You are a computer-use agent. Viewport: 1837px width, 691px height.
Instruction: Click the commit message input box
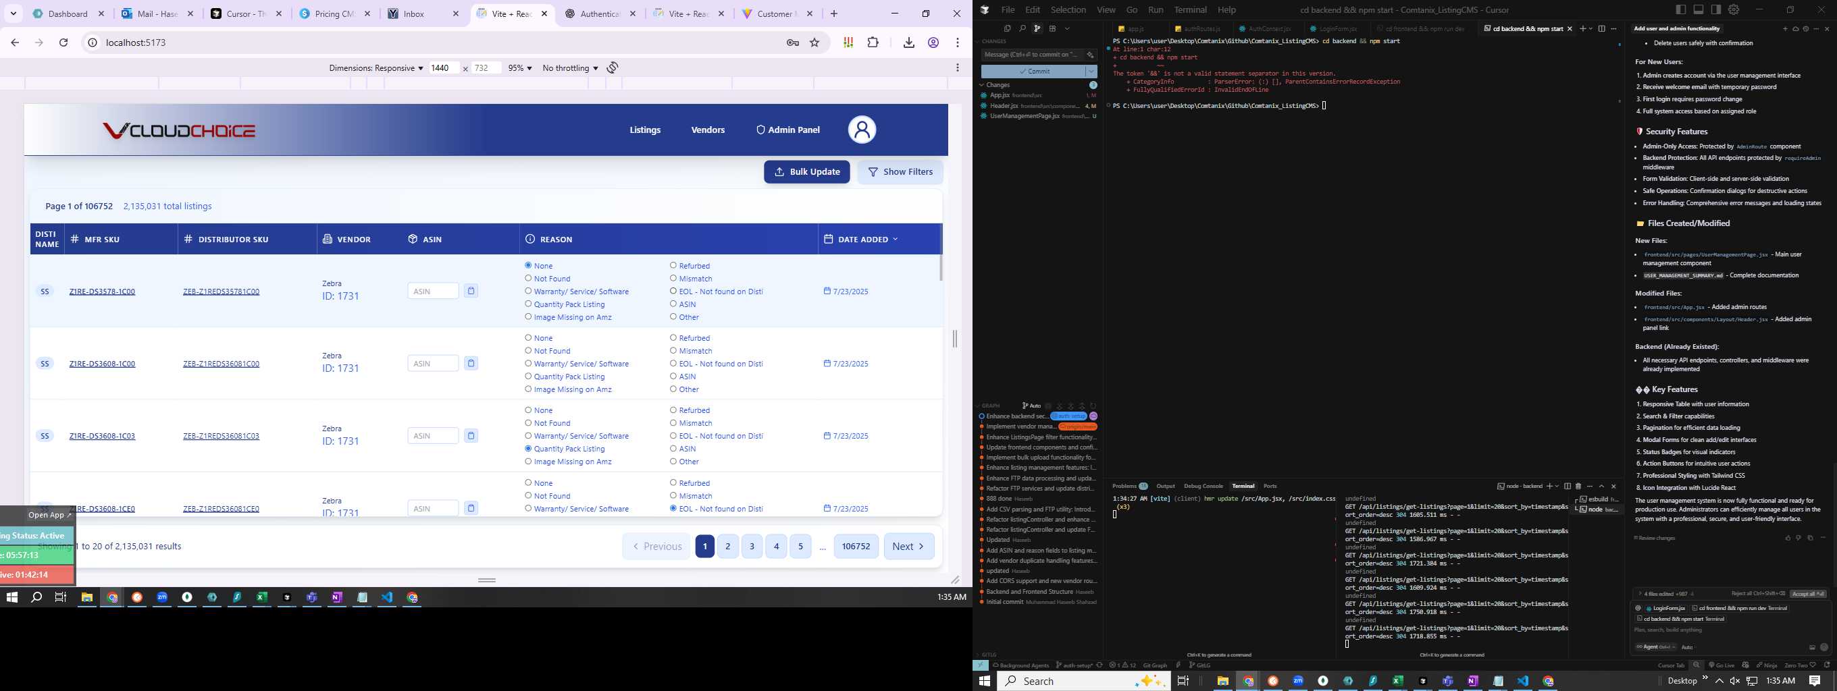1033,55
